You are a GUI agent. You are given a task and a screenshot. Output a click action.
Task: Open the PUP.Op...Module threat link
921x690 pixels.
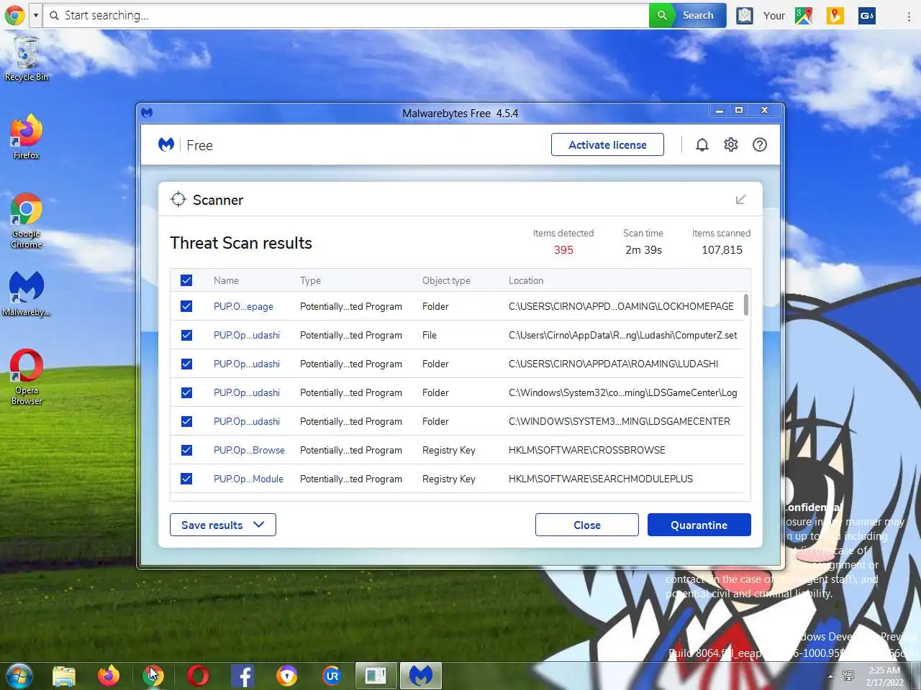click(248, 479)
